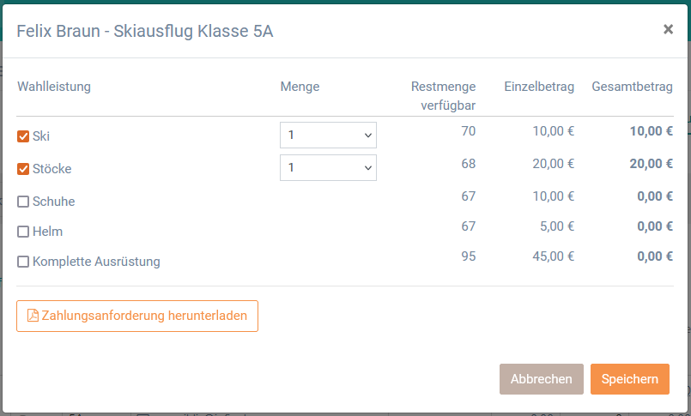This screenshot has height=416, width=691.
Task: Uncheck the Stöcke checkbox
Action: (x=23, y=169)
